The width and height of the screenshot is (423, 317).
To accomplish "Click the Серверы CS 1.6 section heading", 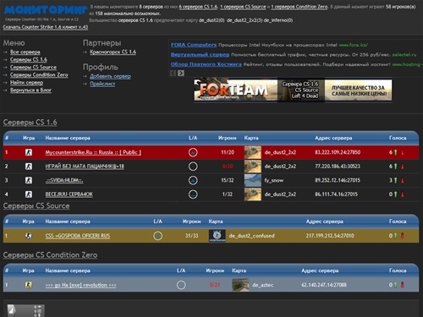I will point(30,123).
